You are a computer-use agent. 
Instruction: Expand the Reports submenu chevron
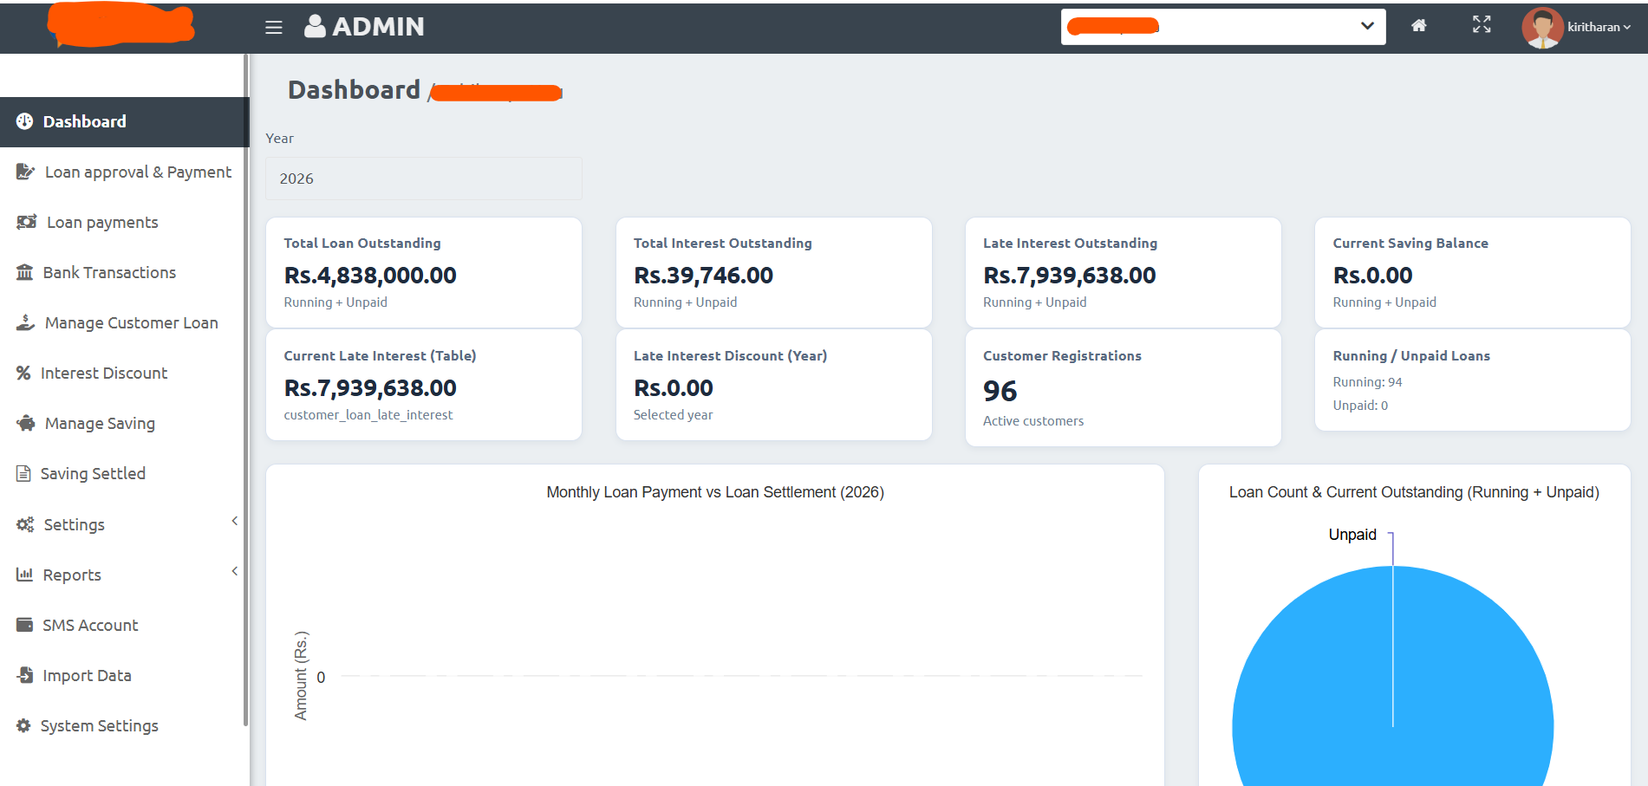[x=234, y=571]
